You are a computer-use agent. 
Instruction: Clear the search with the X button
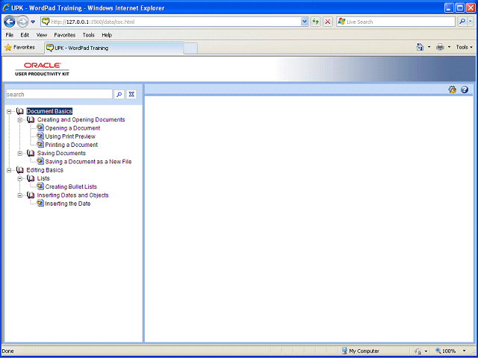131,95
